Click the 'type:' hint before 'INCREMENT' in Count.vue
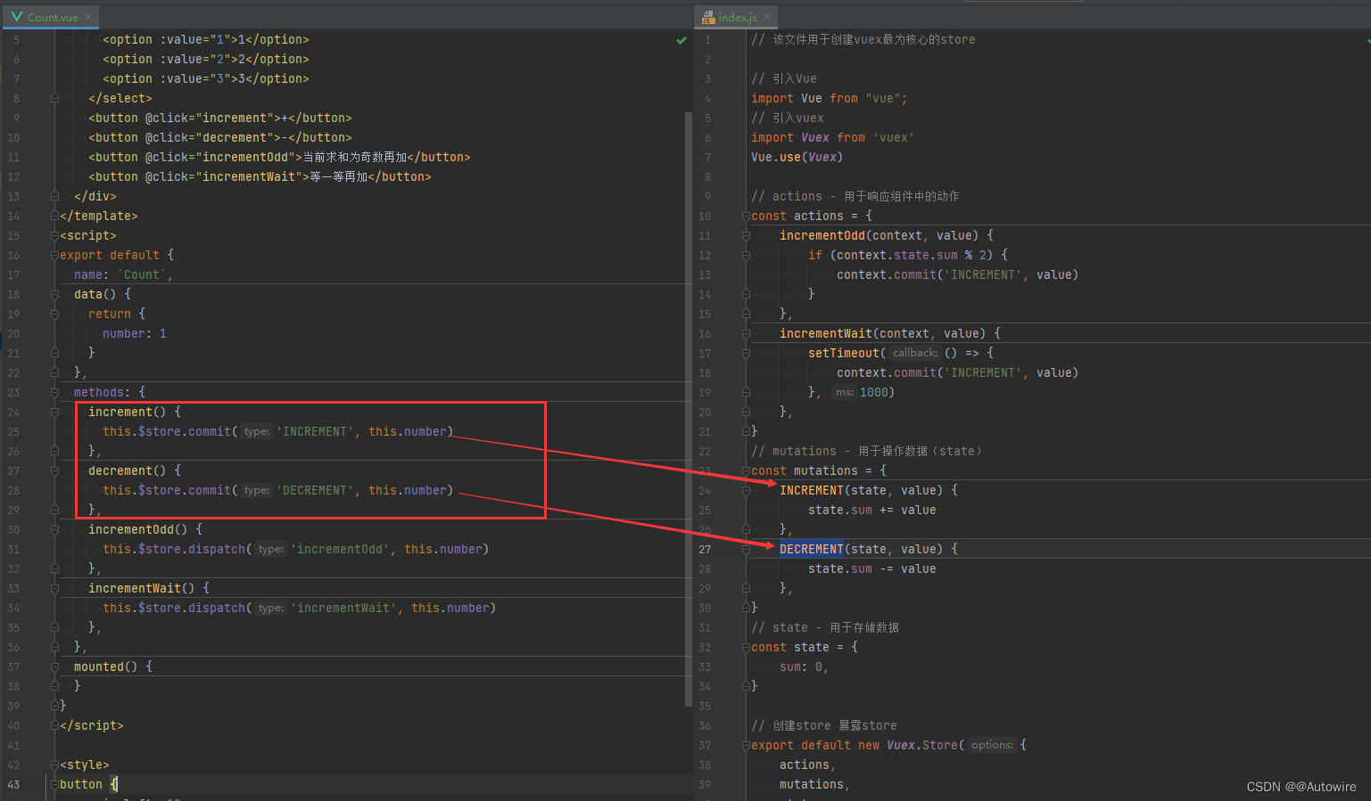This screenshot has height=801, width=1371. tap(257, 431)
